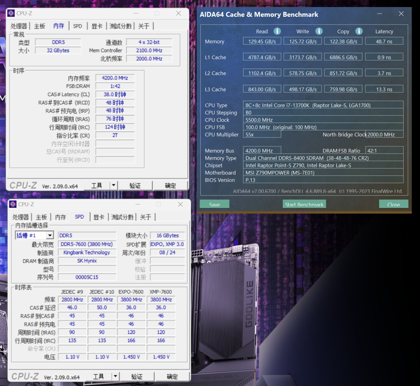
Task: Click Save button in AIDA64
Action: [x=215, y=204]
